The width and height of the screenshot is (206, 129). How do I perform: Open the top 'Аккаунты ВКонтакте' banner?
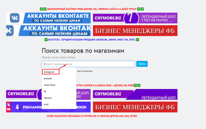point(48,18)
